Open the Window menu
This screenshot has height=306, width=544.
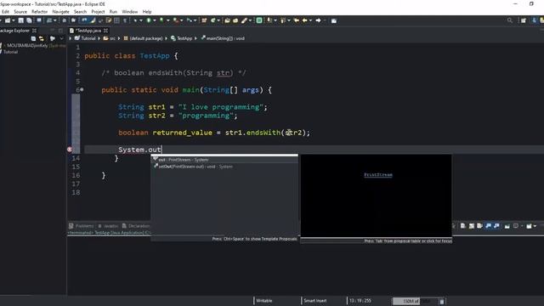[130, 12]
